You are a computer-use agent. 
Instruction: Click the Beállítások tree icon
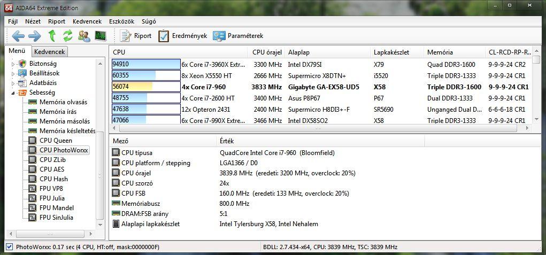pos(22,73)
